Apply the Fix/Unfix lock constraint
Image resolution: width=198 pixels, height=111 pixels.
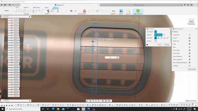point(84,11)
